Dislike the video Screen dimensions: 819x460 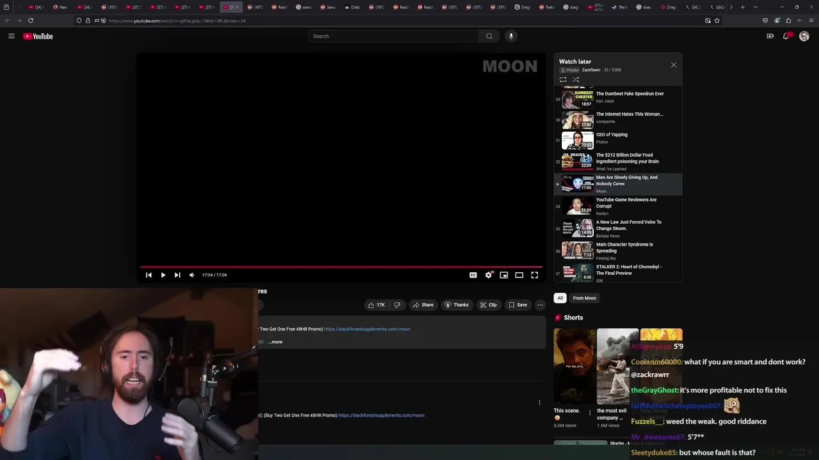point(397,305)
